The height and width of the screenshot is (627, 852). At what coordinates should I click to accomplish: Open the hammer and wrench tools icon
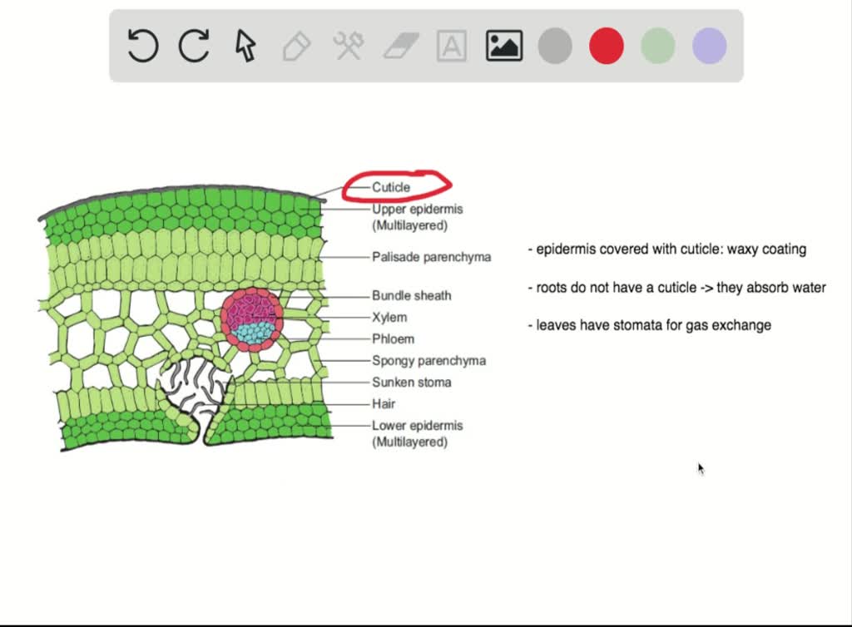pyautogui.click(x=349, y=46)
